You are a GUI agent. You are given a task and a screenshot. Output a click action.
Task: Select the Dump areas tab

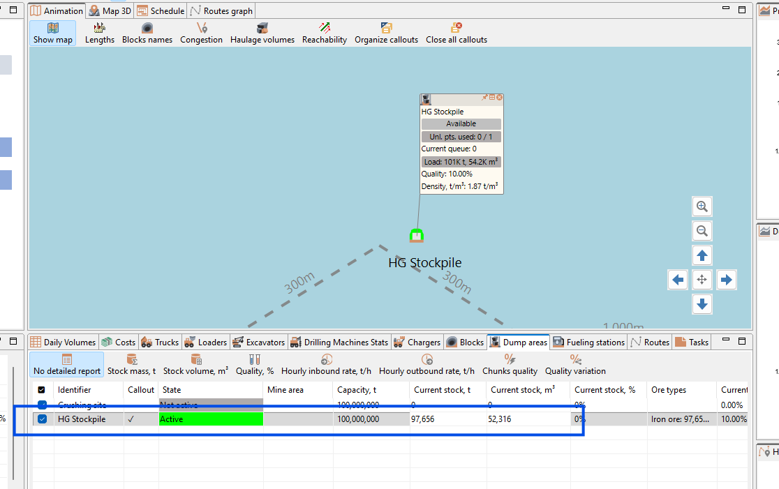pyautogui.click(x=519, y=342)
